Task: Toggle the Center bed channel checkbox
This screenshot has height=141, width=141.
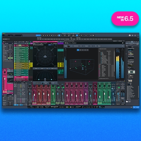Action: [x=101, y=55]
